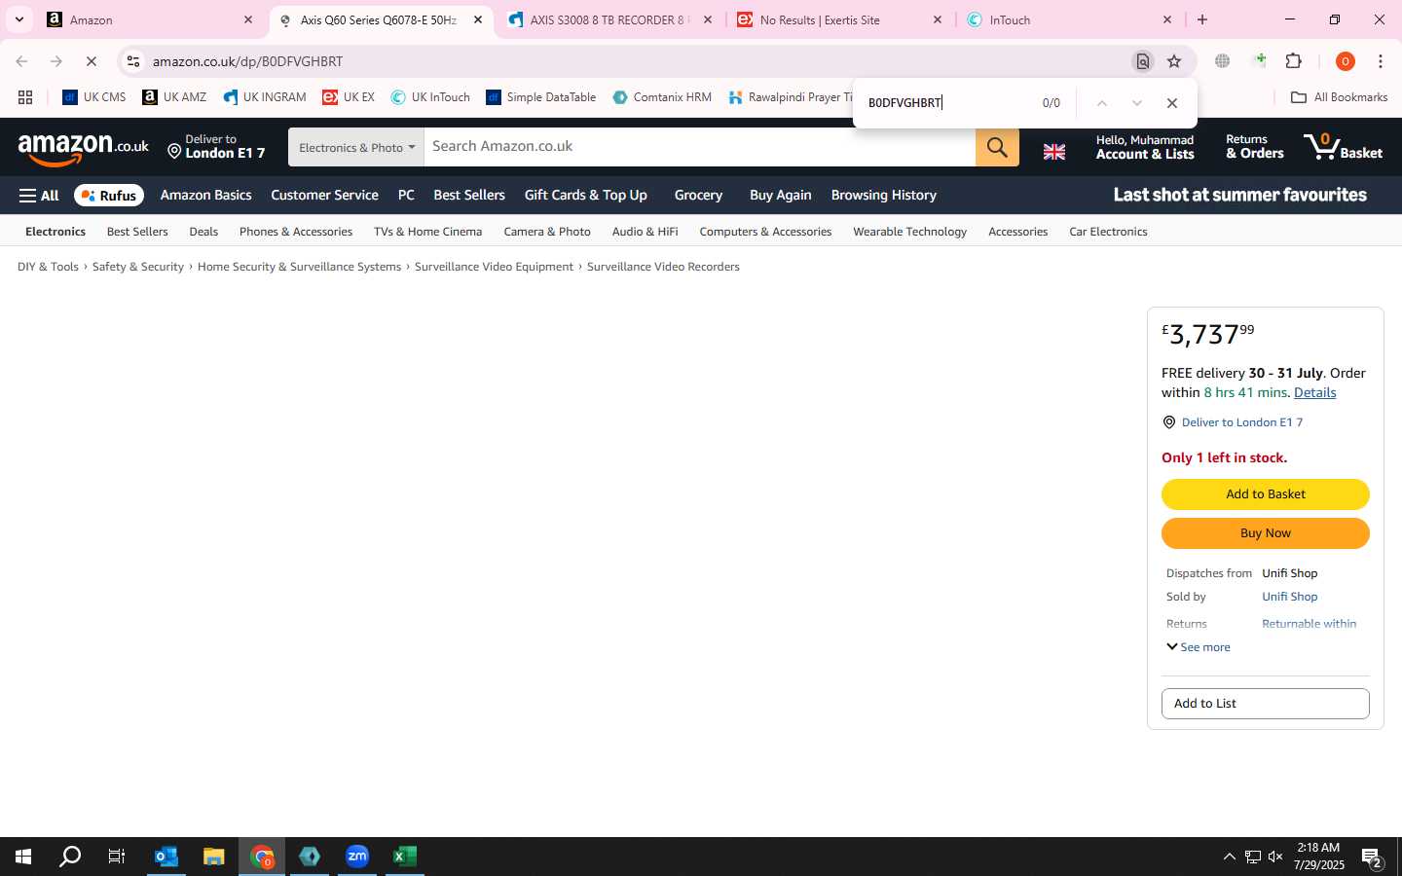The width and height of the screenshot is (1402, 876).
Task: Switch to the Amazon tab
Action: pyautogui.click(x=151, y=19)
